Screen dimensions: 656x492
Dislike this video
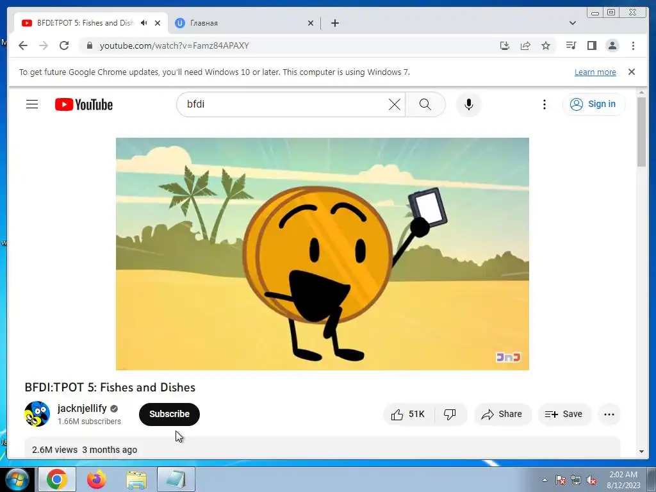(450, 414)
